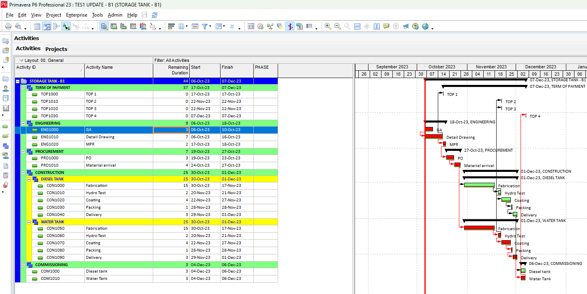
Task: Open the Layout: 00. General dropdown
Action: 21,60
